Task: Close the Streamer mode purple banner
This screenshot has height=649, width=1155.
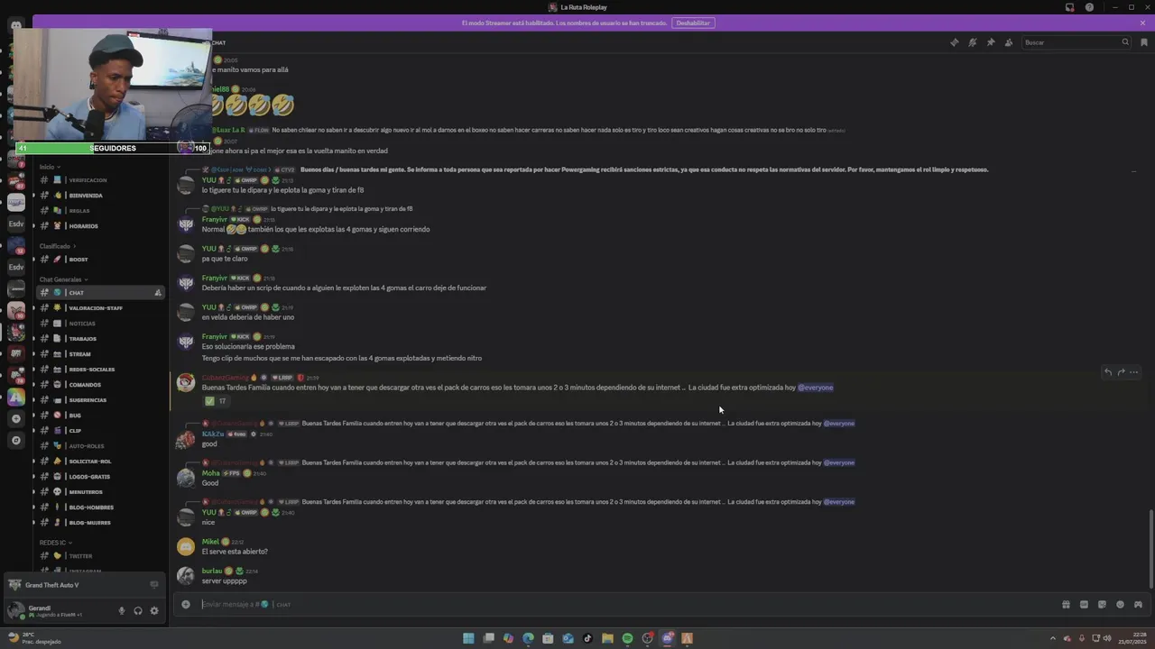Action: pos(1144,23)
